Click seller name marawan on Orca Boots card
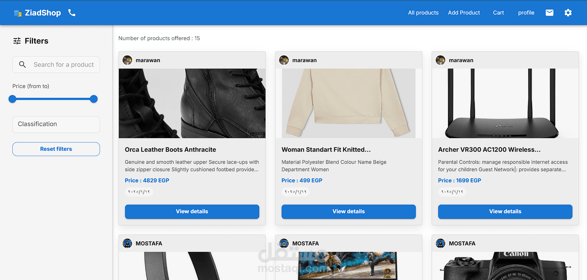This screenshot has height=280, width=587. [x=148, y=60]
